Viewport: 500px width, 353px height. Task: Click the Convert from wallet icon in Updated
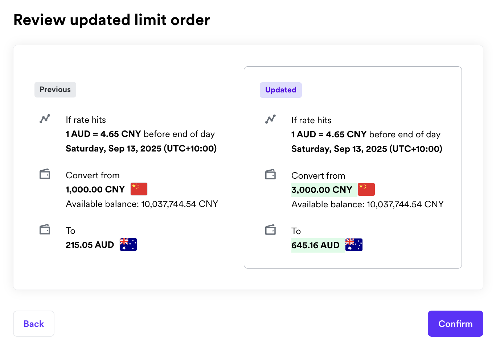(271, 175)
